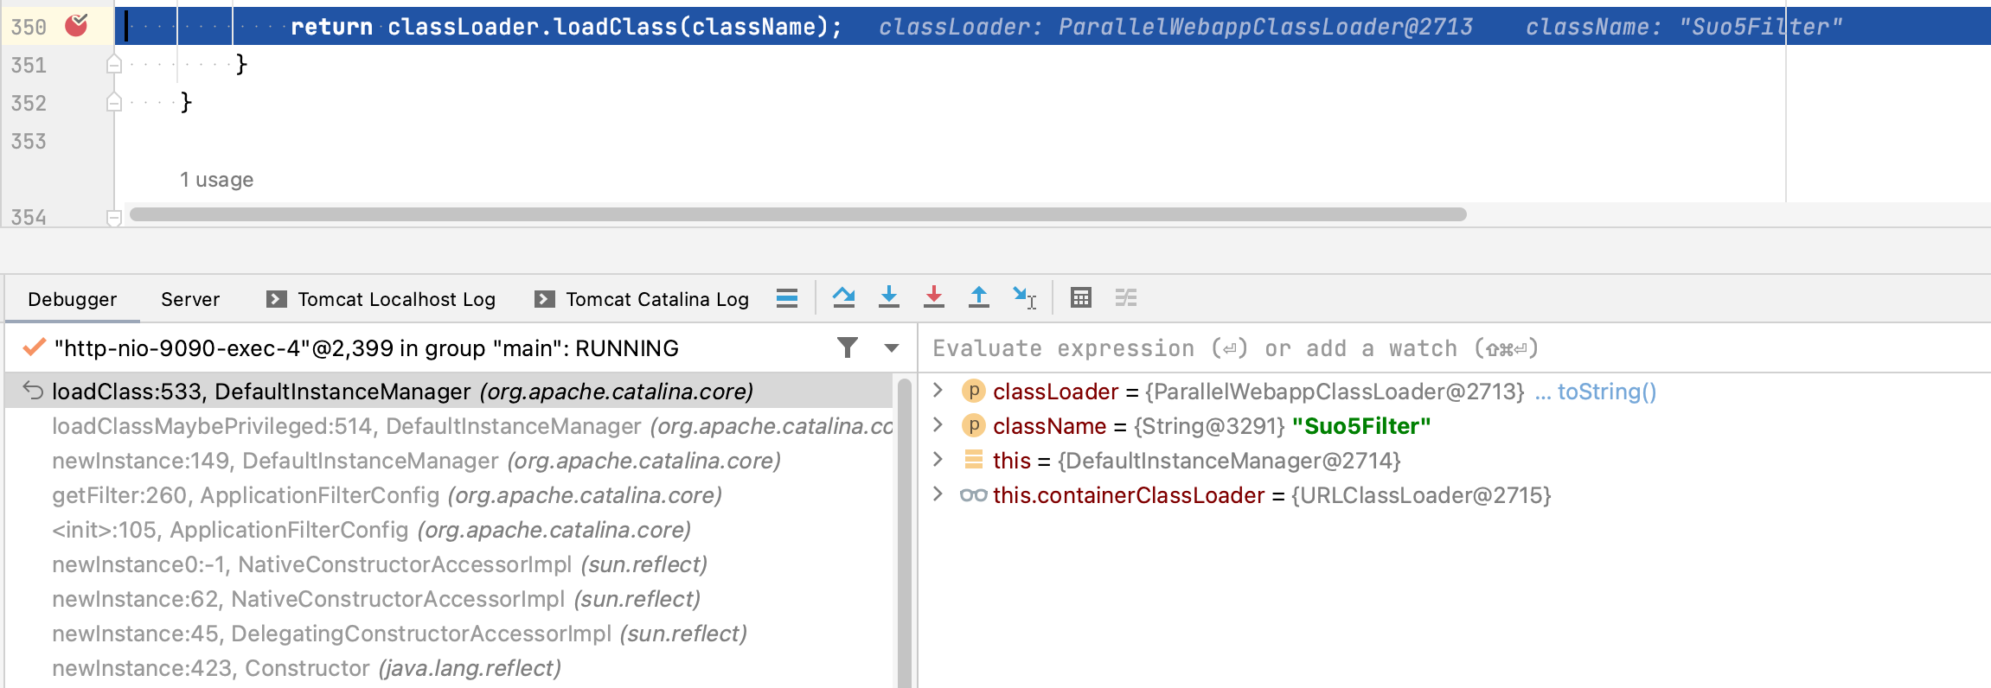
Task: Click the thread checkmark icon for http-nio-9090-exec-4
Action: click(35, 347)
